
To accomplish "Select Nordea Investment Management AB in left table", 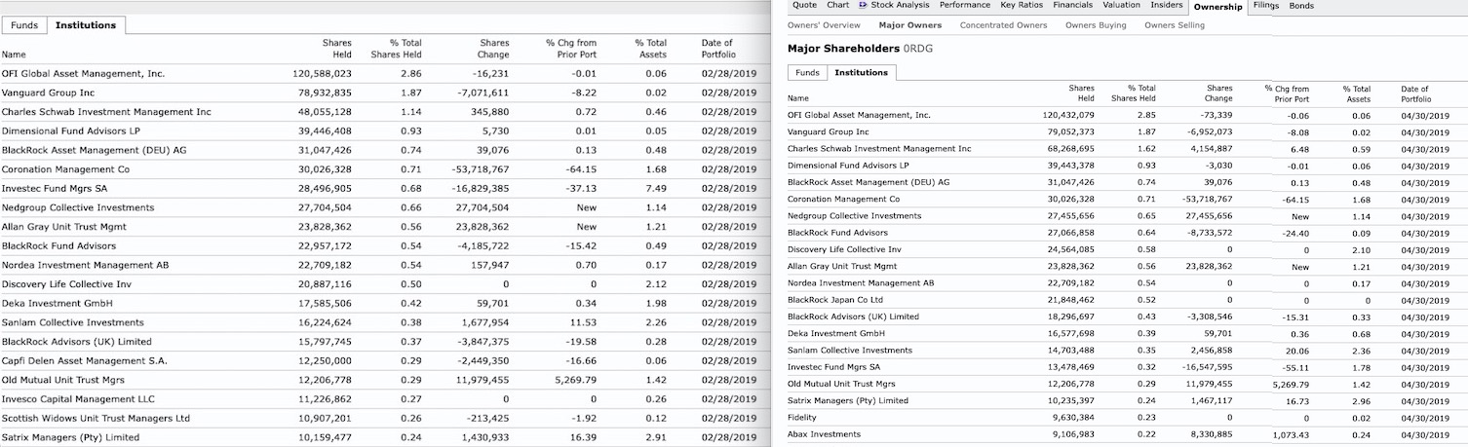I will (85, 265).
